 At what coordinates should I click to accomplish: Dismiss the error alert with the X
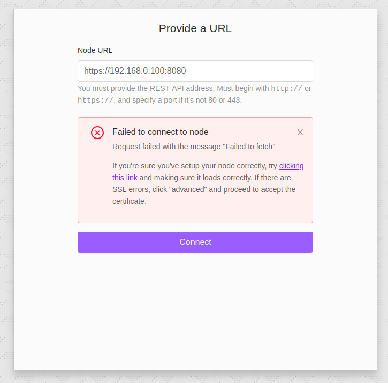(300, 132)
